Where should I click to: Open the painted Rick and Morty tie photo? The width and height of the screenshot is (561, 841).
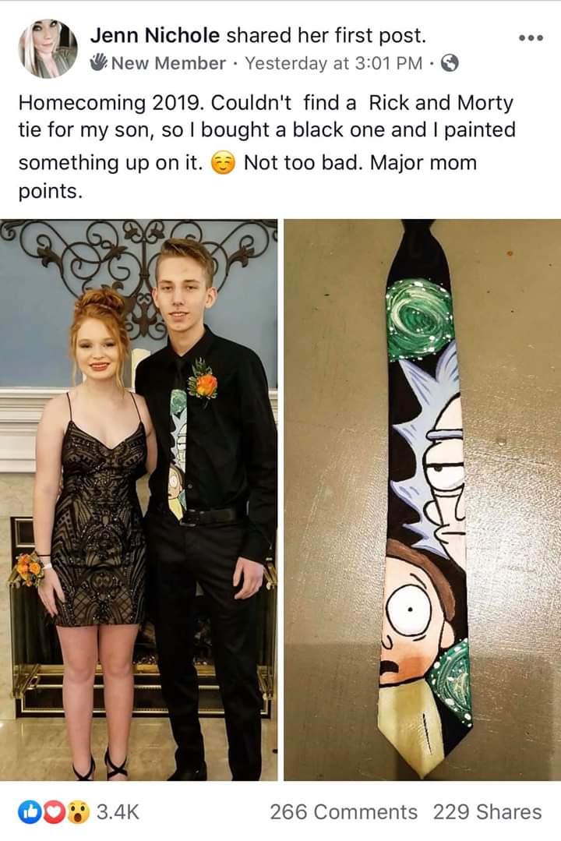[422, 500]
